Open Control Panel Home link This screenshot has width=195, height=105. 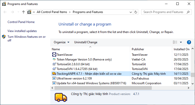pos(21,22)
